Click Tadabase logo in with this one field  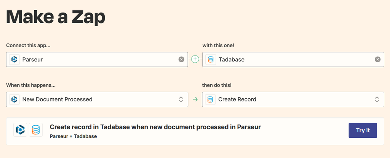(211, 60)
